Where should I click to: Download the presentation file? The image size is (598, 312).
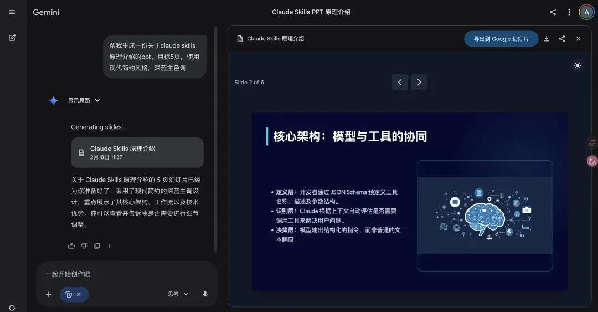(x=547, y=39)
